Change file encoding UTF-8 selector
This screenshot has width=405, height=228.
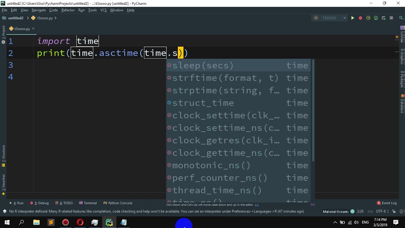[382, 211]
